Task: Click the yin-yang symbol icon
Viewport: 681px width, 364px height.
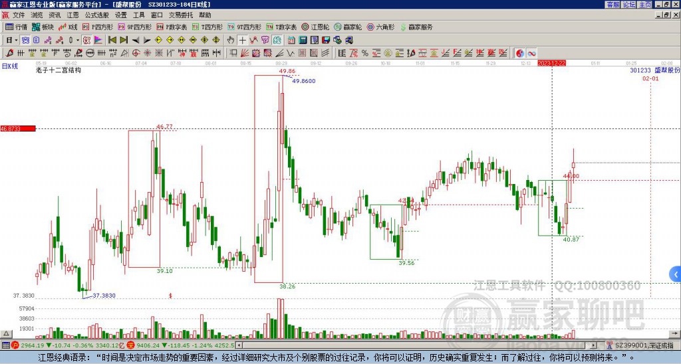Action: pos(519,53)
